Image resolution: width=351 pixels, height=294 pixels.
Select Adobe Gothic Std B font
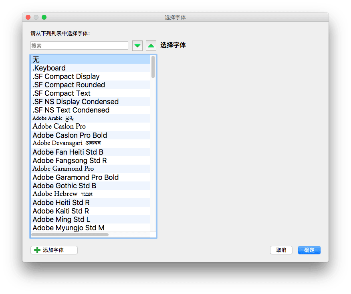pyautogui.click(x=90, y=186)
